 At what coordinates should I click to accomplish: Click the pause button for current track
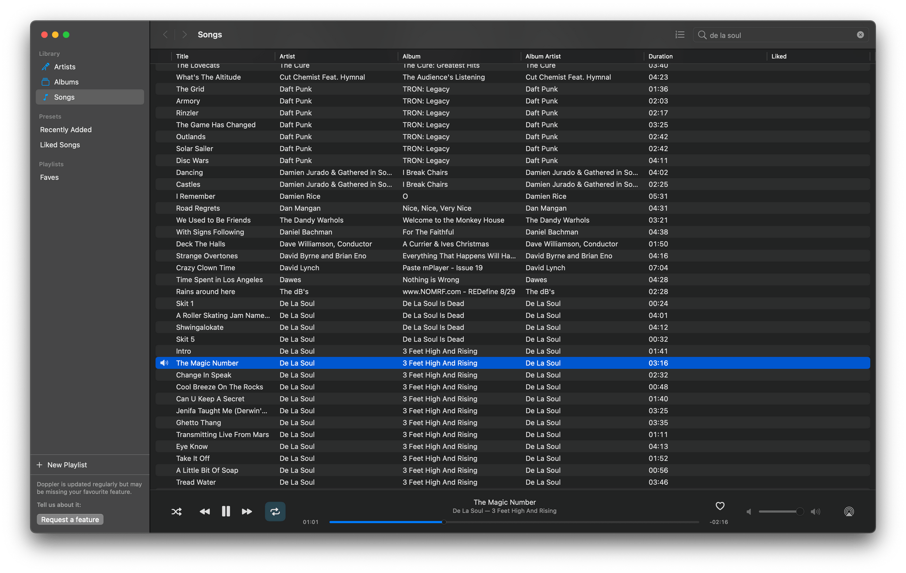tap(226, 510)
